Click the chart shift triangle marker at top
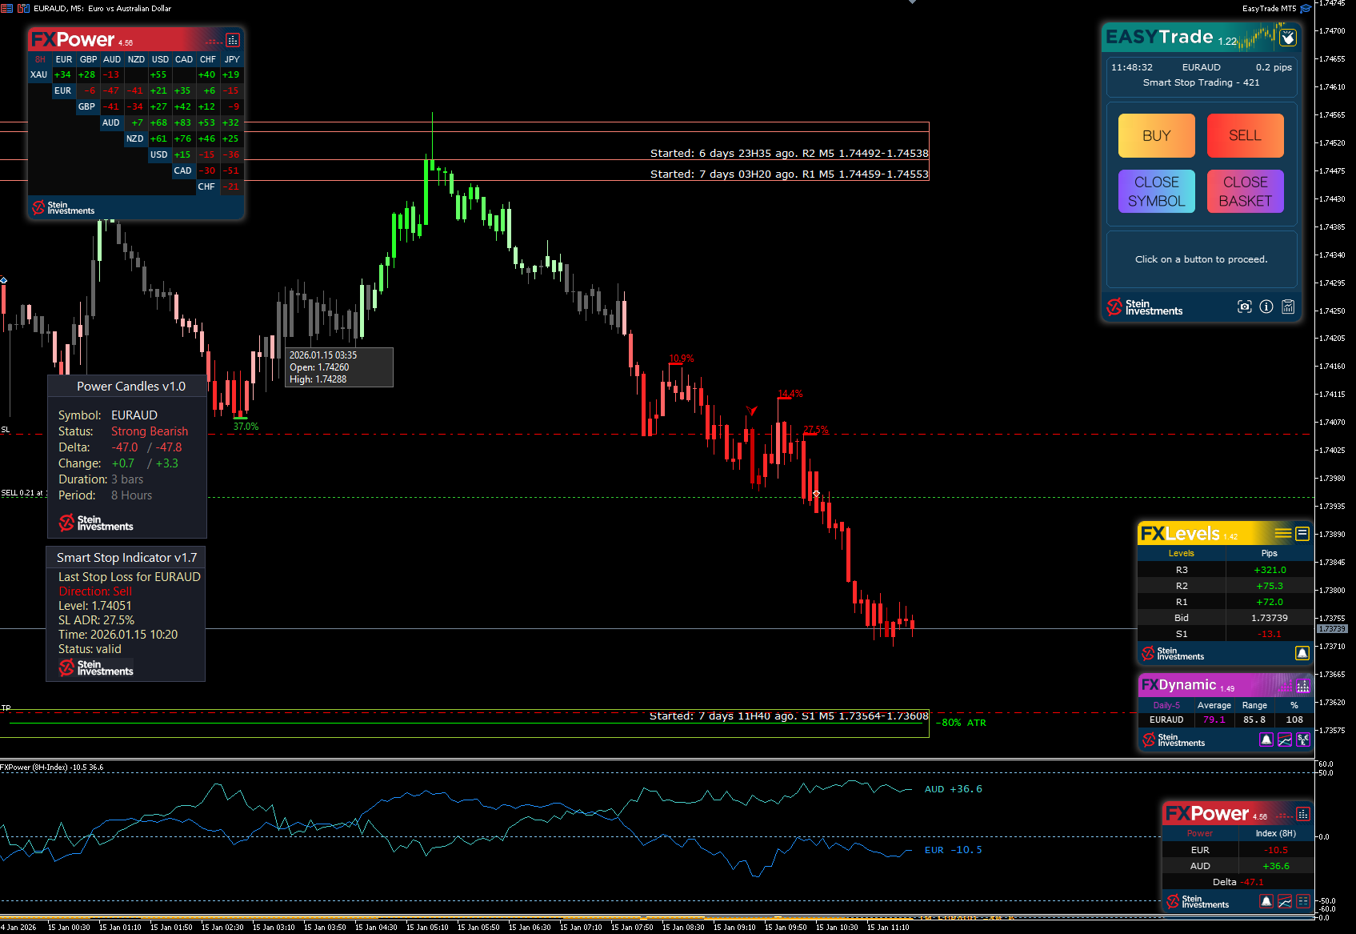The image size is (1356, 934). (912, 2)
